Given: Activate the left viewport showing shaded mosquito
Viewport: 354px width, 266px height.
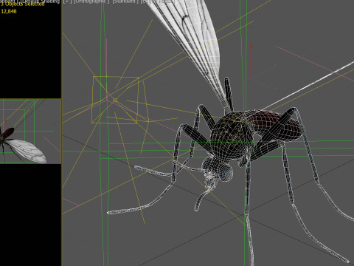Looking at the screenshot, I should (30, 131).
